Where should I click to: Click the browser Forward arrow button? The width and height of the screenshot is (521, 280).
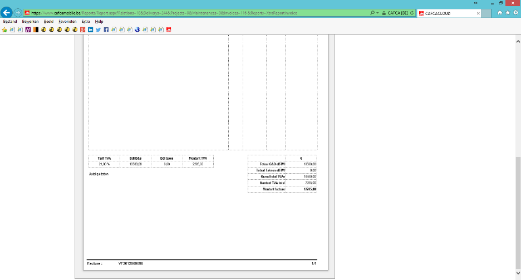pos(18,13)
